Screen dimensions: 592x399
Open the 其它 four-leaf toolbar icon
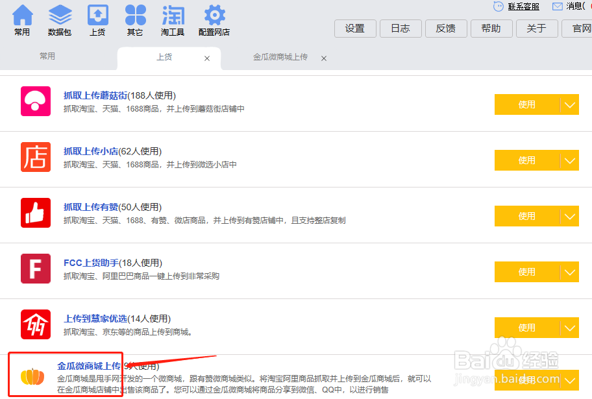click(x=135, y=20)
